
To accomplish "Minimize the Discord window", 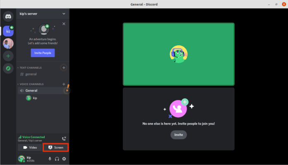I will [269, 5].
